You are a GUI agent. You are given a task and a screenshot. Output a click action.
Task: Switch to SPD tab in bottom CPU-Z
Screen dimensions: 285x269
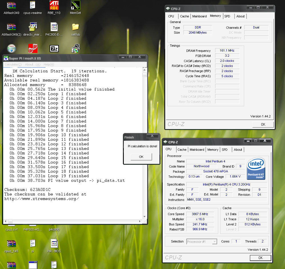225,150
